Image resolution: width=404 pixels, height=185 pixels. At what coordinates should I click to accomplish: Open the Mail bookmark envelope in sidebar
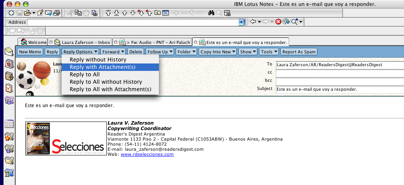pos(9,52)
